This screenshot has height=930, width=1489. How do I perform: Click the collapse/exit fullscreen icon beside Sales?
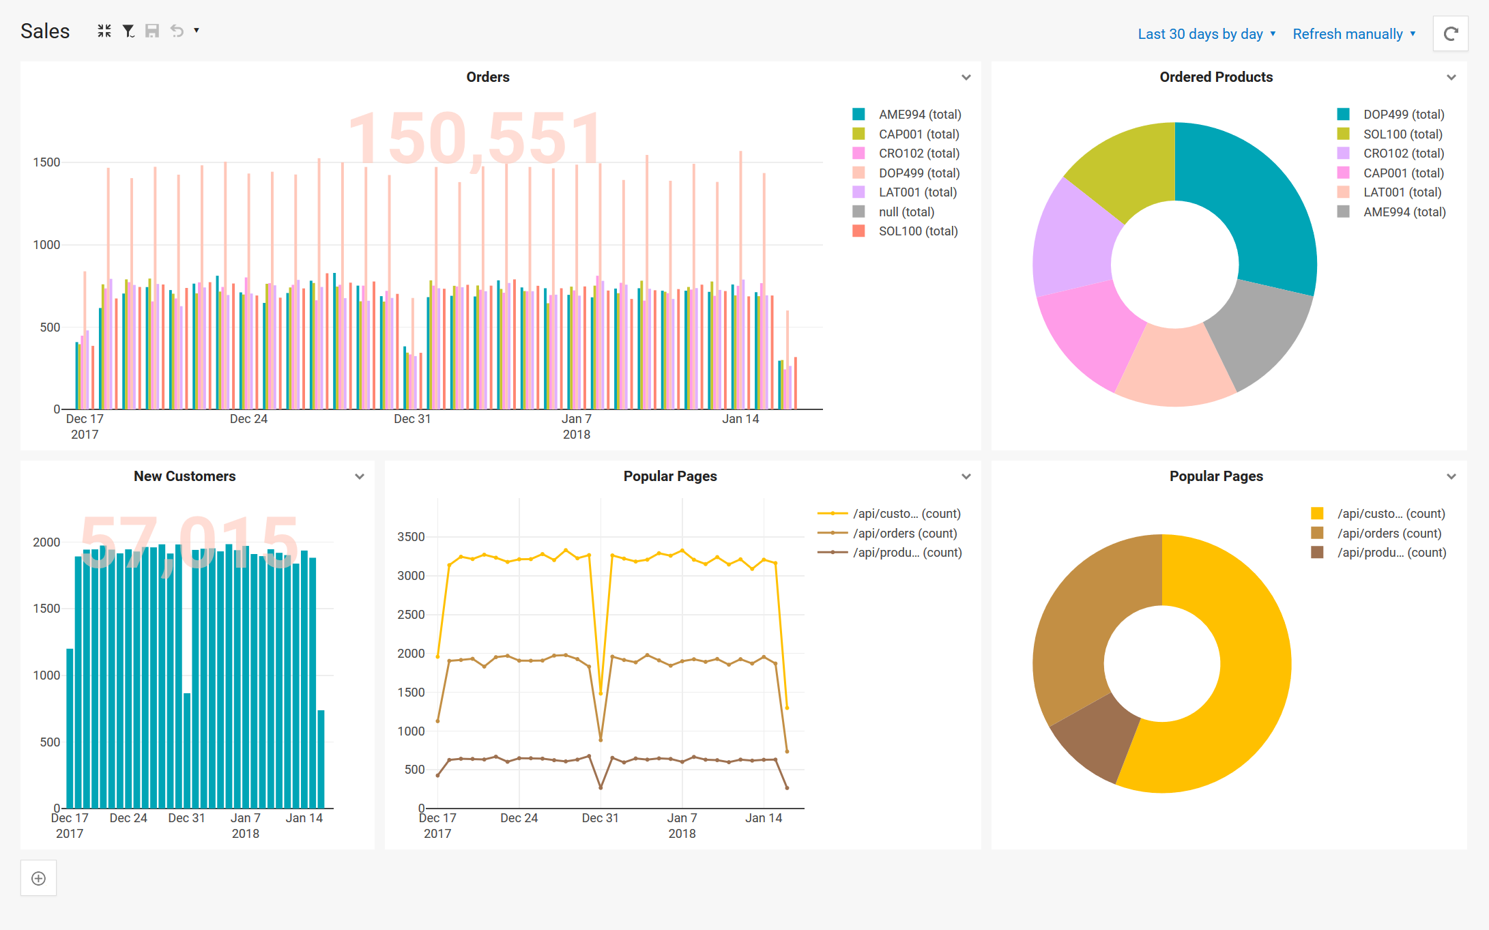(x=104, y=31)
